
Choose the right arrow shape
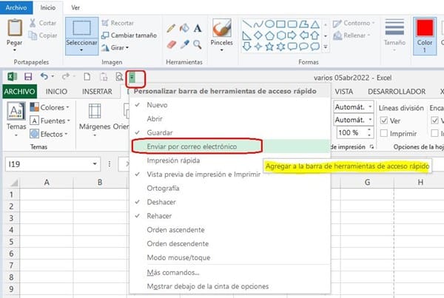coord(292,35)
